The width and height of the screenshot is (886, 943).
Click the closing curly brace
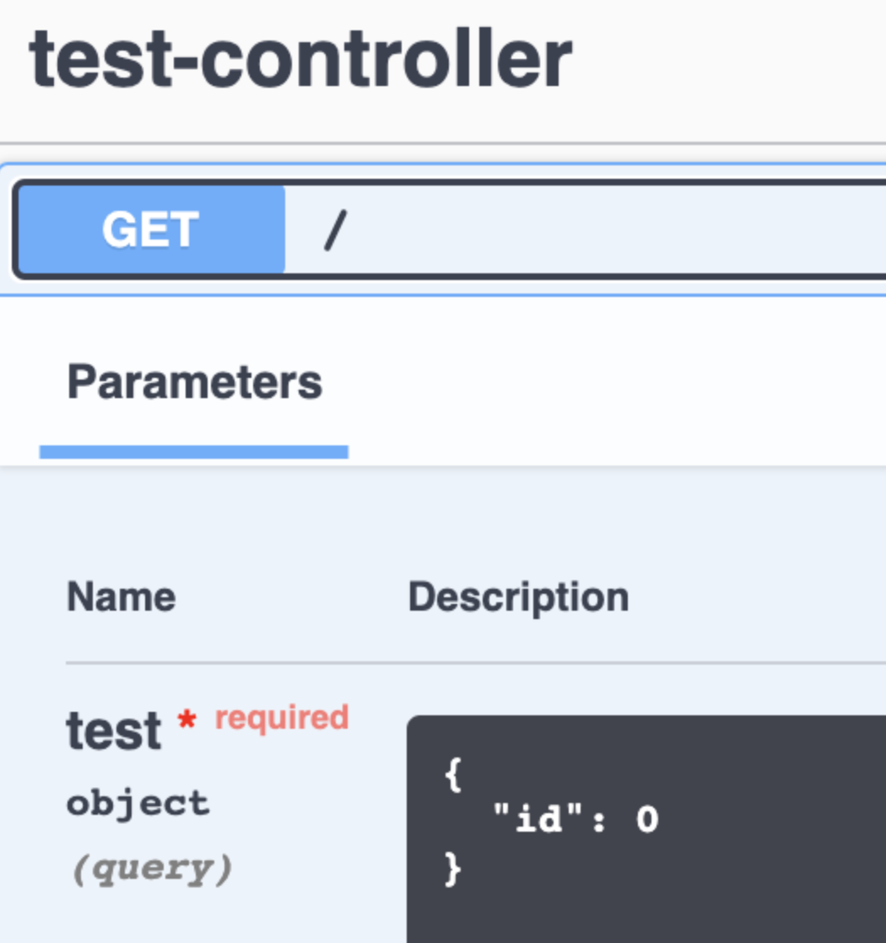pos(453,870)
